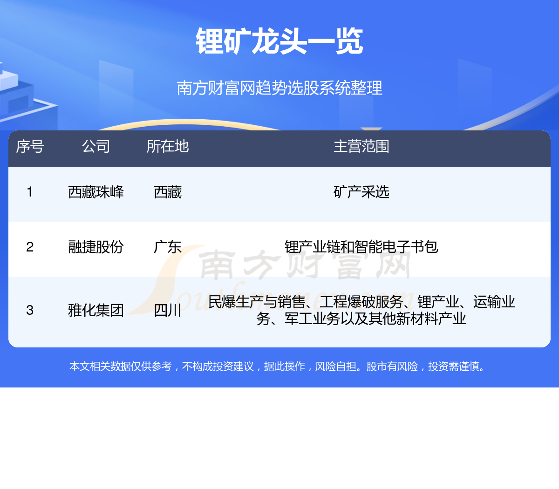Select the 所在地 column header

tap(168, 146)
